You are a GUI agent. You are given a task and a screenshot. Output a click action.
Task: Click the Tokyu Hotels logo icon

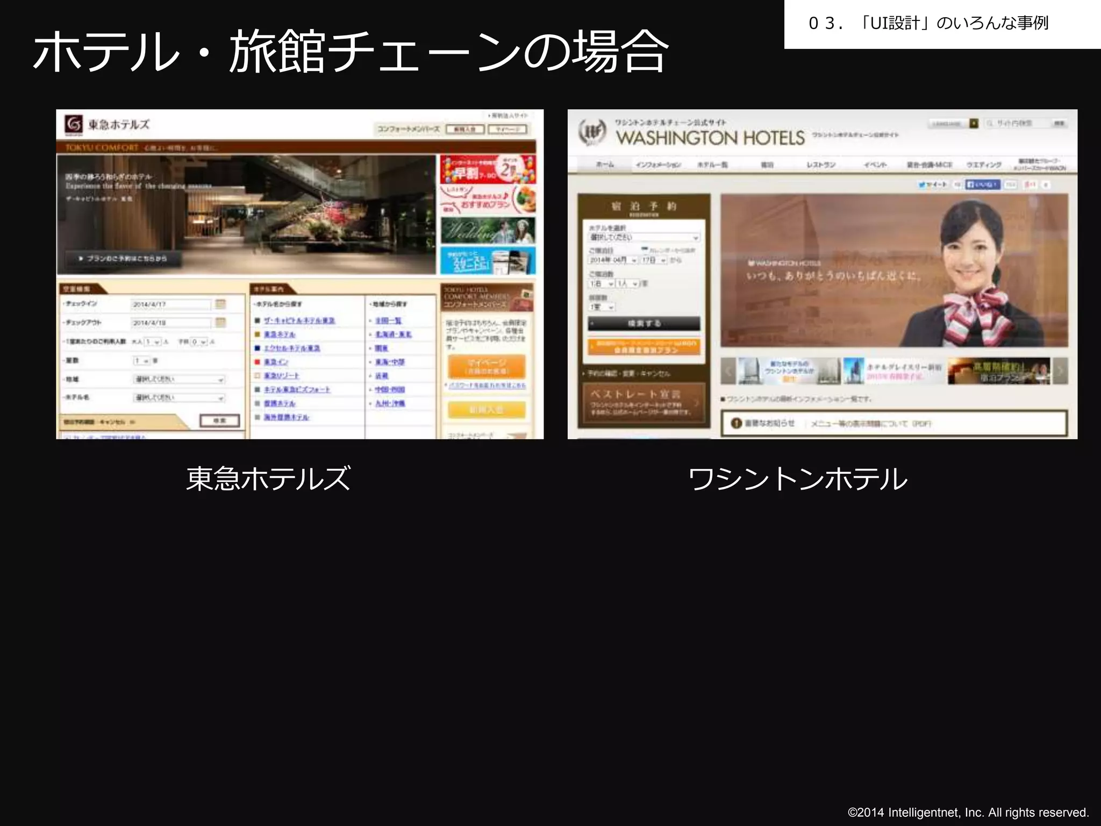(74, 125)
